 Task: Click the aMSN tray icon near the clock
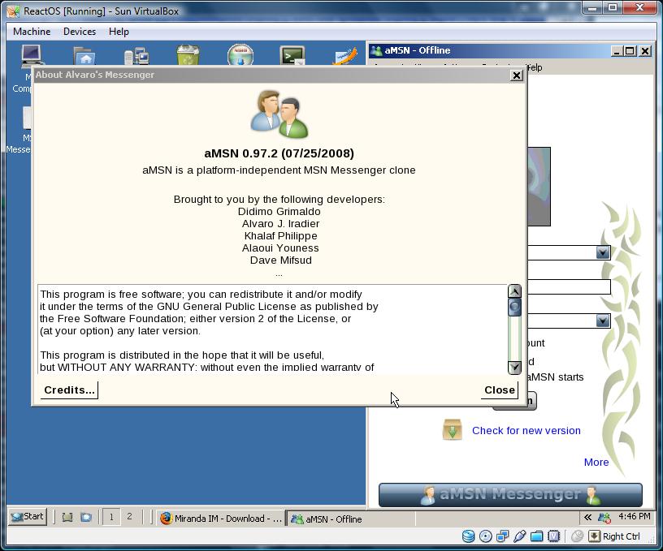pyautogui.click(x=604, y=517)
